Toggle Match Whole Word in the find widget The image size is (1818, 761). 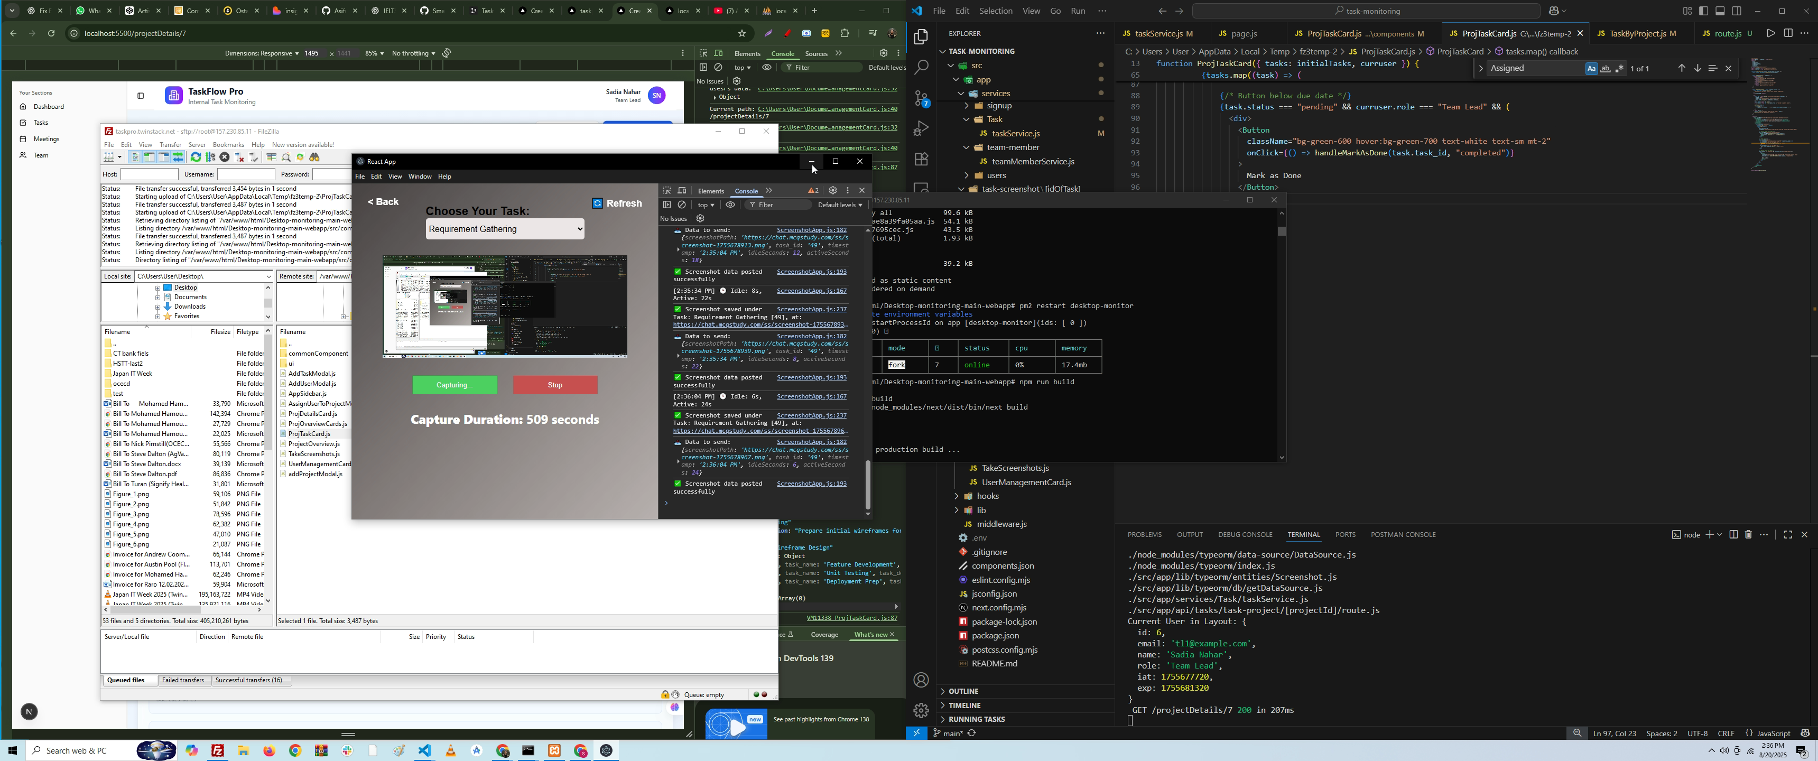click(x=1605, y=69)
